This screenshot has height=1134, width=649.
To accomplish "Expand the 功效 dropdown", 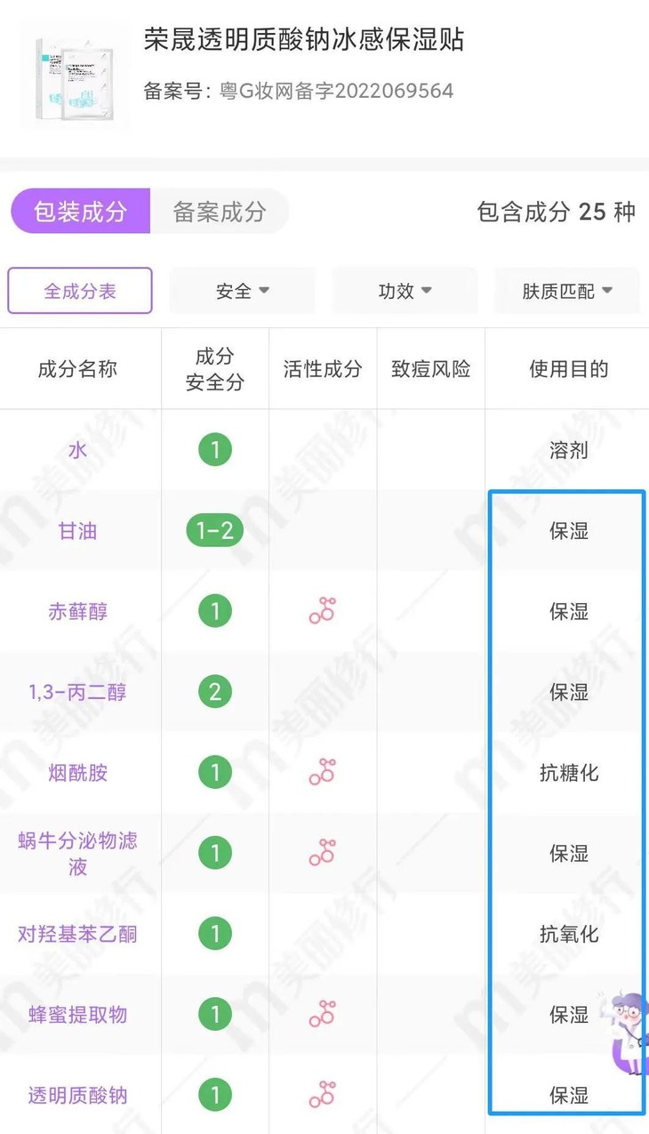I will click(405, 290).
